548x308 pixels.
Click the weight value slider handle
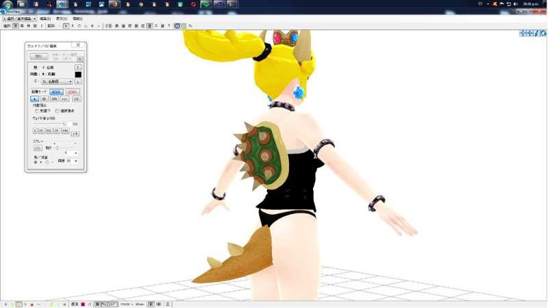tap(64, 123)
